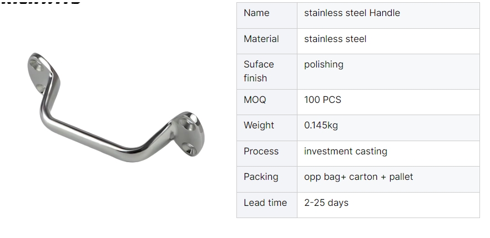Click the stainless steel handle product image
This screenshot has height=238, width=490.
click(115, 107)
